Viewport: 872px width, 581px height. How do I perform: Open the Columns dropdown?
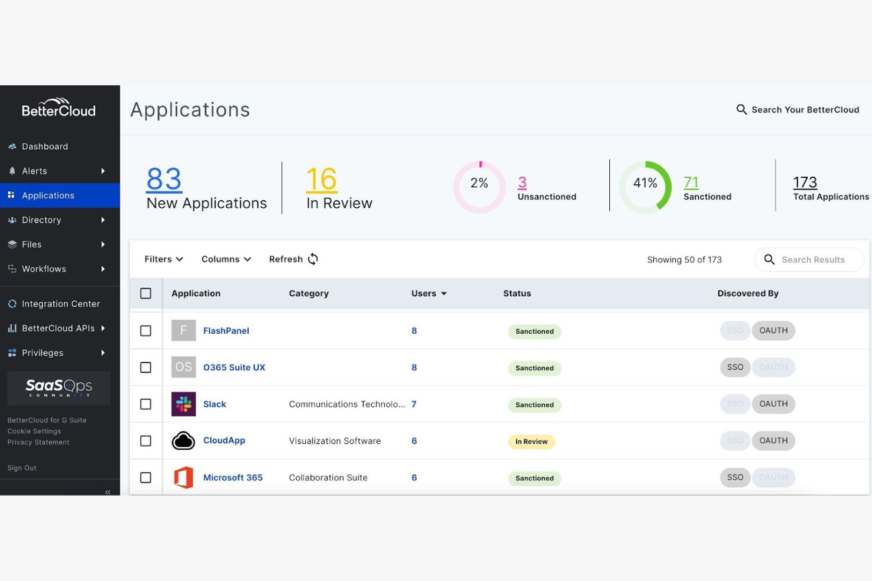(226, 259)
